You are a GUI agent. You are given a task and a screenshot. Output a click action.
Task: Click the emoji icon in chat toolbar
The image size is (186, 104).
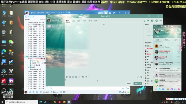point(67,77)
